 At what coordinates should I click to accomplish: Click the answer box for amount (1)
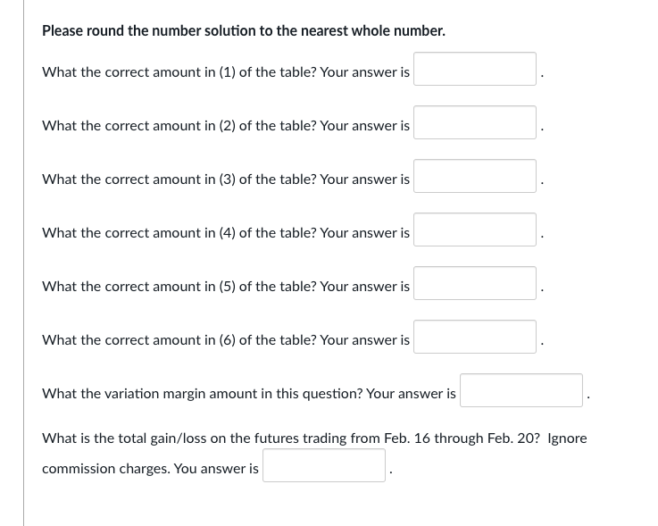475,69
